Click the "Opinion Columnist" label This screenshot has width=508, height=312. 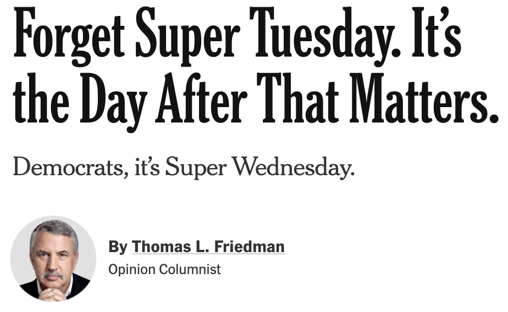[164, 270]
